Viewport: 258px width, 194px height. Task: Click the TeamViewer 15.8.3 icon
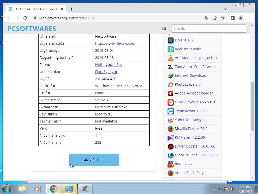tap(171, 111)
